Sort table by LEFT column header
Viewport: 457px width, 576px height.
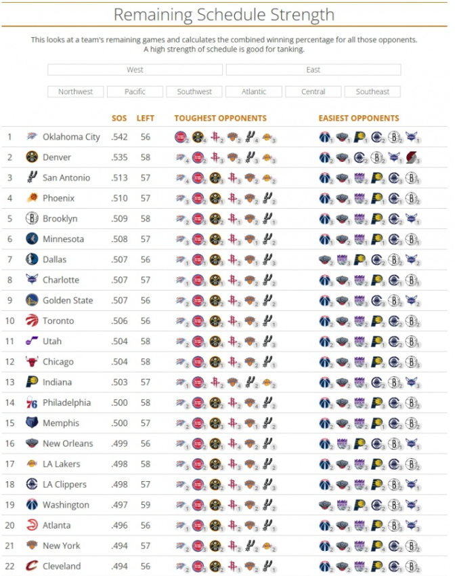point(146,118)
